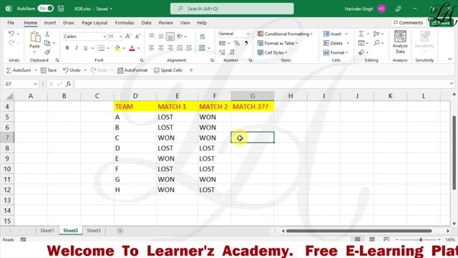Apply the red Font Color
The width and height of the screenshot is (458, 258).
[132, 48]
